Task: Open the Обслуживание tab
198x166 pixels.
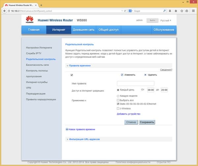Action: pyautogui.click(x=164, y=30)
